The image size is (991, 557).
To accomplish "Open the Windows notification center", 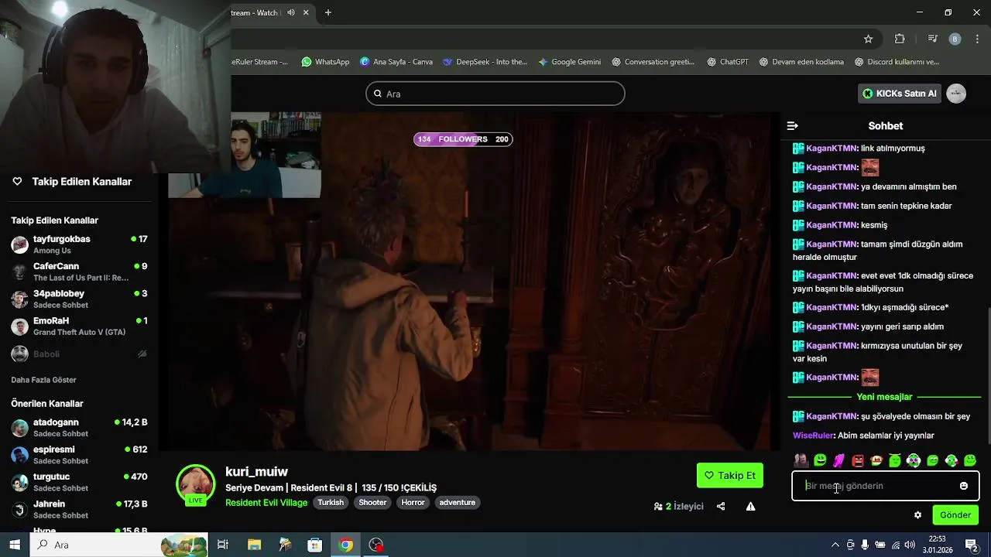I will tap(971, 545).
